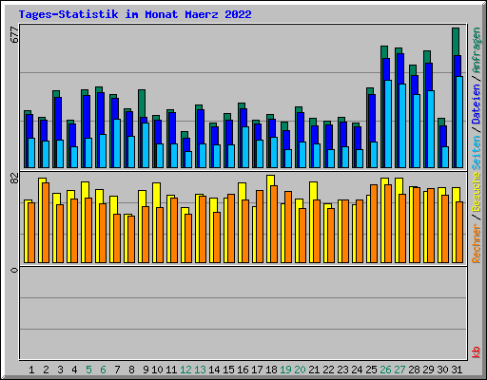Select the orange 'Rechner' legend word
This screenshot has height=380, width=487.
(477, 243)
